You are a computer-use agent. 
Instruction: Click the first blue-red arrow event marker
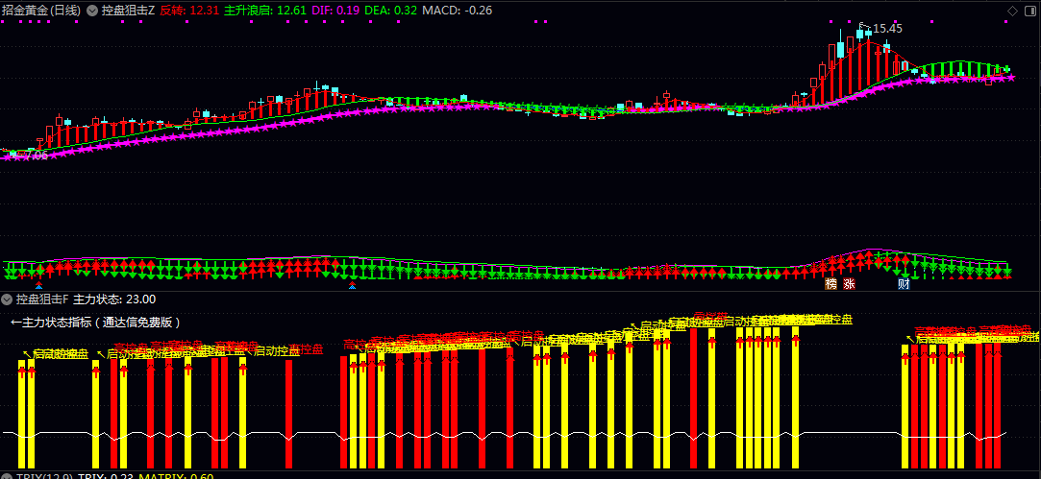[x=38, y=286]
